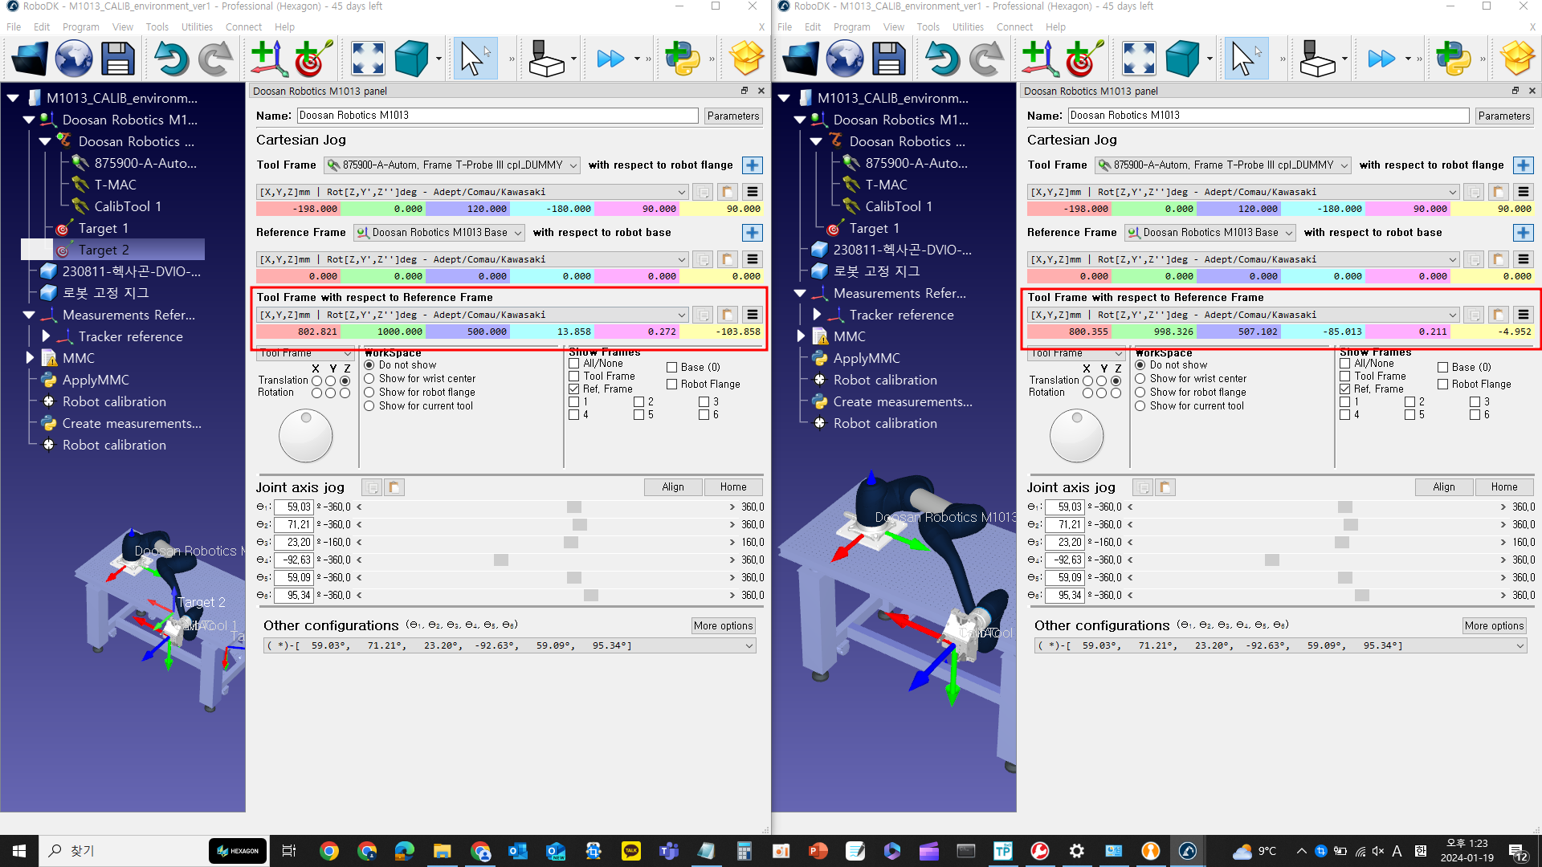Click Home button in left joint jog
This screenshot has height=867, width=1542.
pyautogui.click(x=732, y=487)
